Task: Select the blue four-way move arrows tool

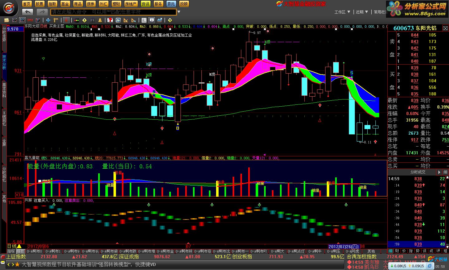Action: (x=48, y=20)
